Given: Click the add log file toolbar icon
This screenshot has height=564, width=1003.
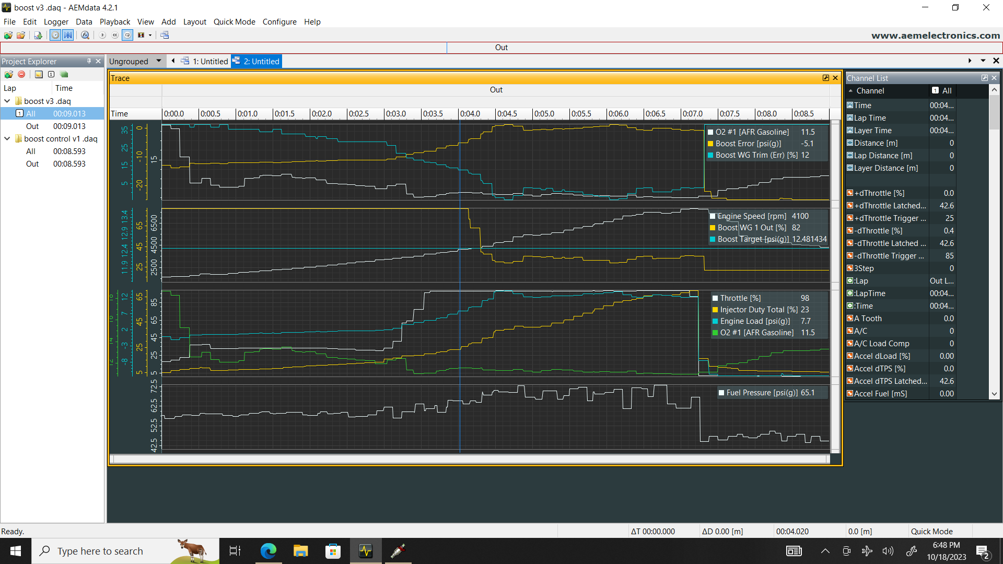Looking at the screenshot, I should (x=8, y=35).
